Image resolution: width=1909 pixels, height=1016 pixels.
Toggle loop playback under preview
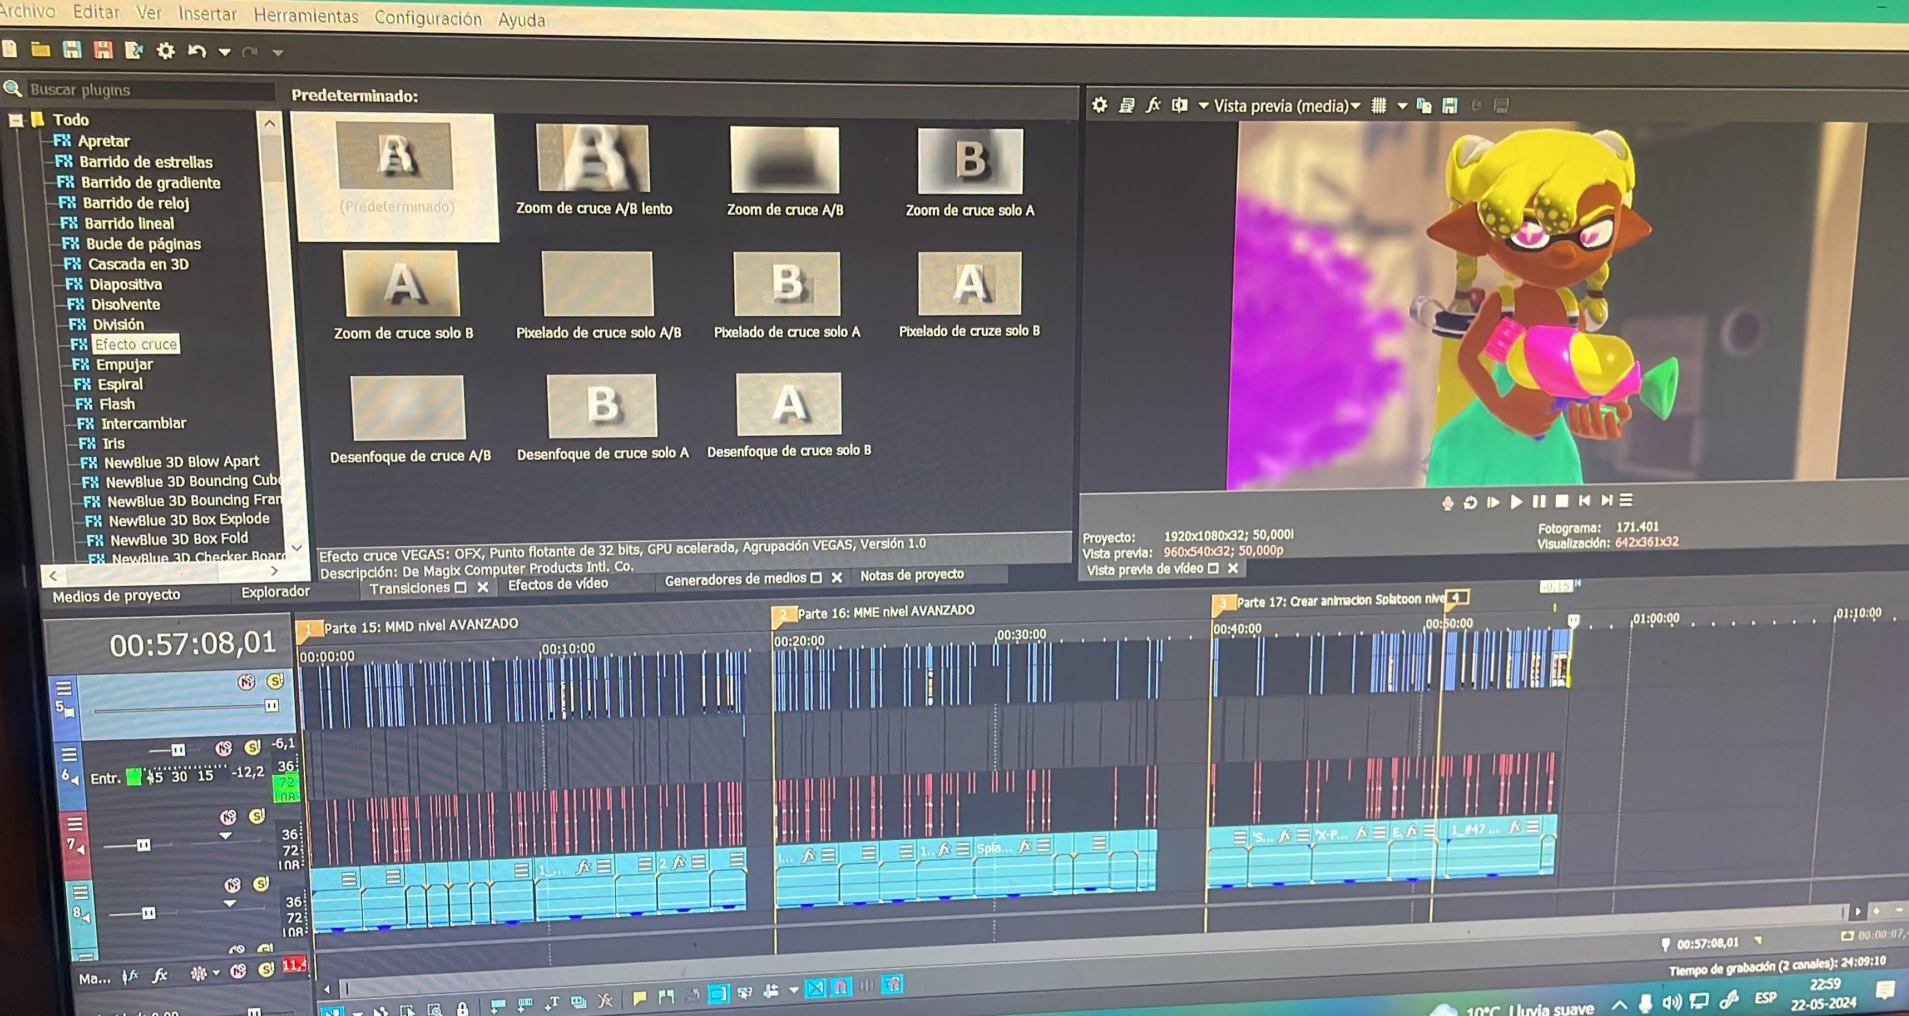coord(1470,503)
